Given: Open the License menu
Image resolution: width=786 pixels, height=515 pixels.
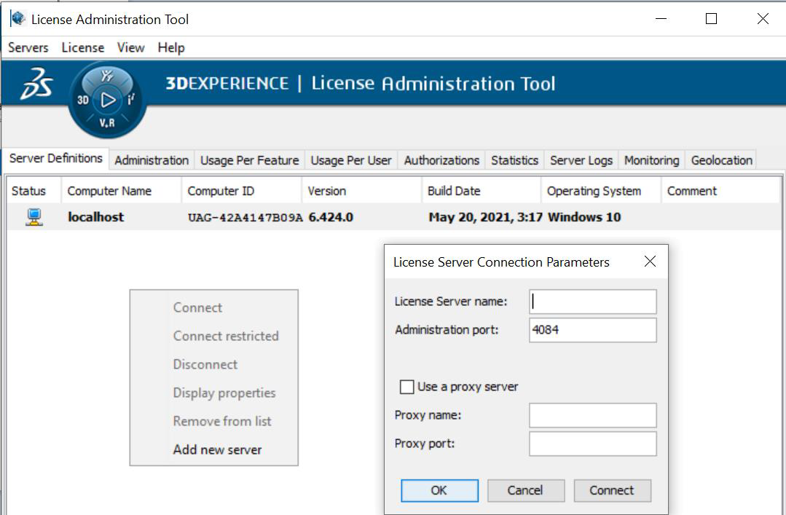Looking at the screenshot, I should 83,47.
